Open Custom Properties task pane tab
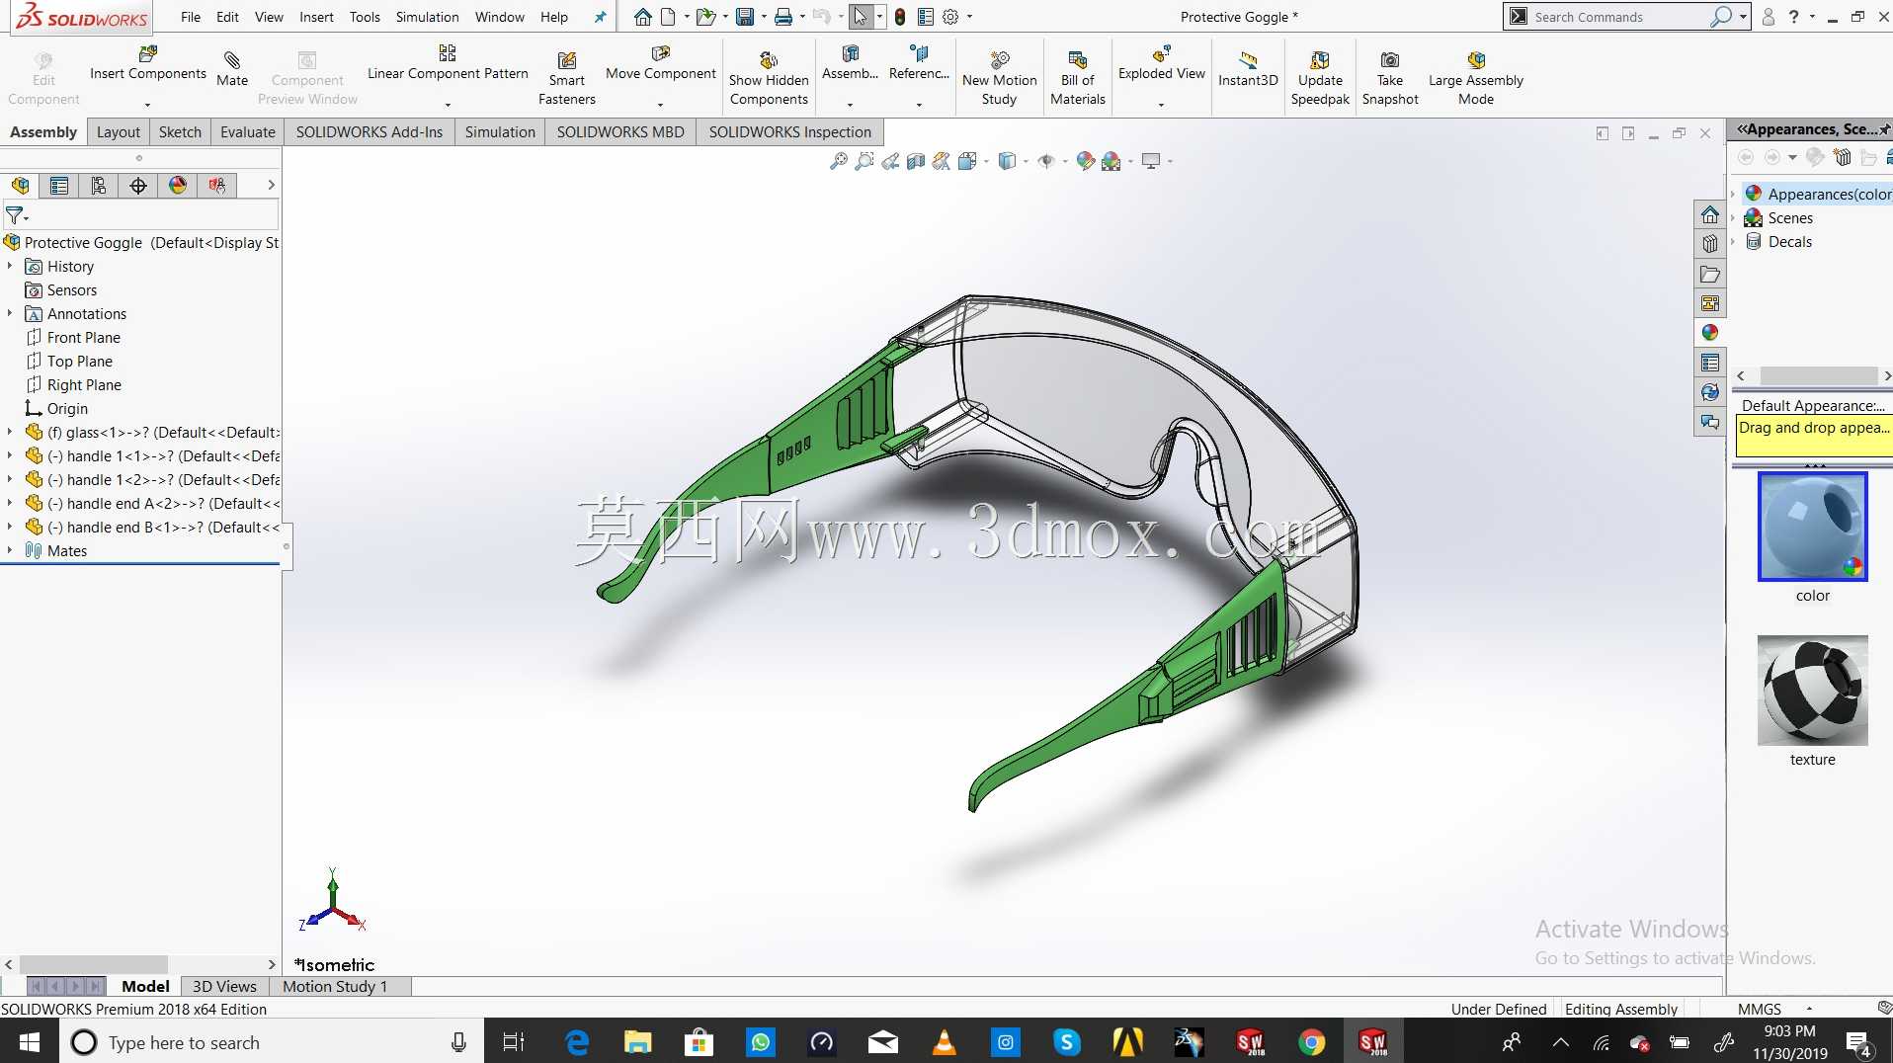 click(x=1710, y=363)
